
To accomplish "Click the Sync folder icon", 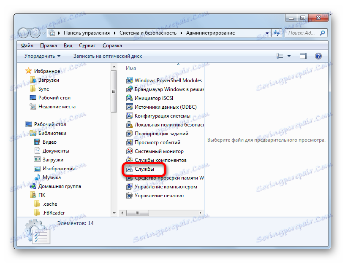I will pos(33,89).
